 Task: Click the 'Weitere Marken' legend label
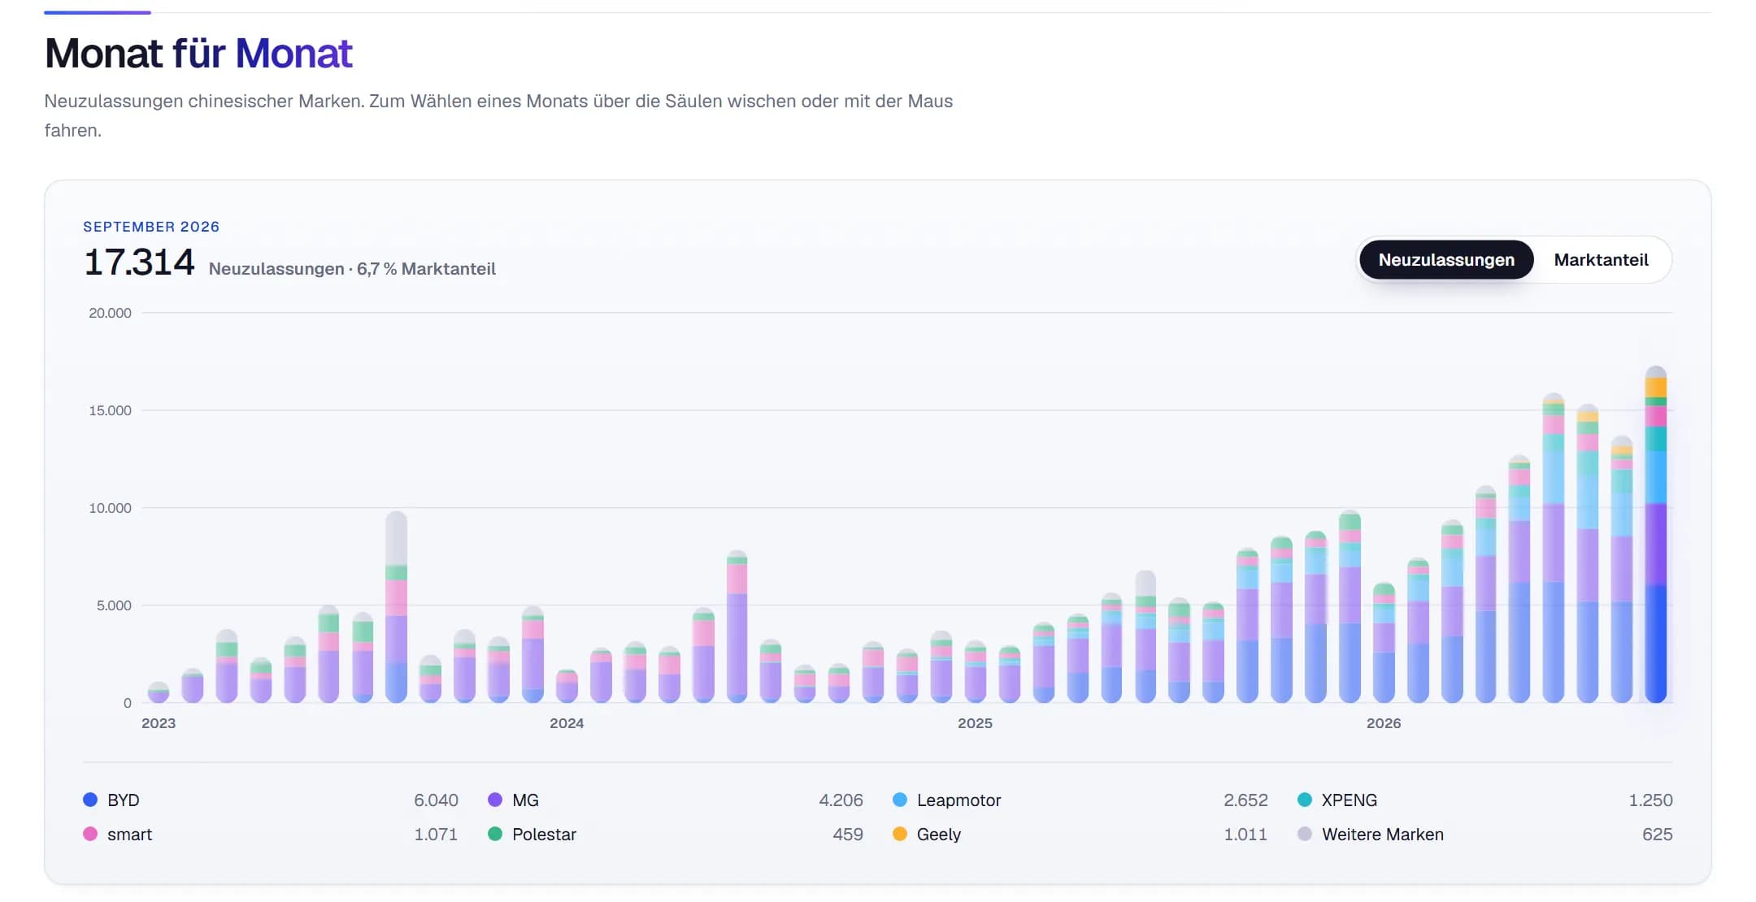(x=1383, y=834)
